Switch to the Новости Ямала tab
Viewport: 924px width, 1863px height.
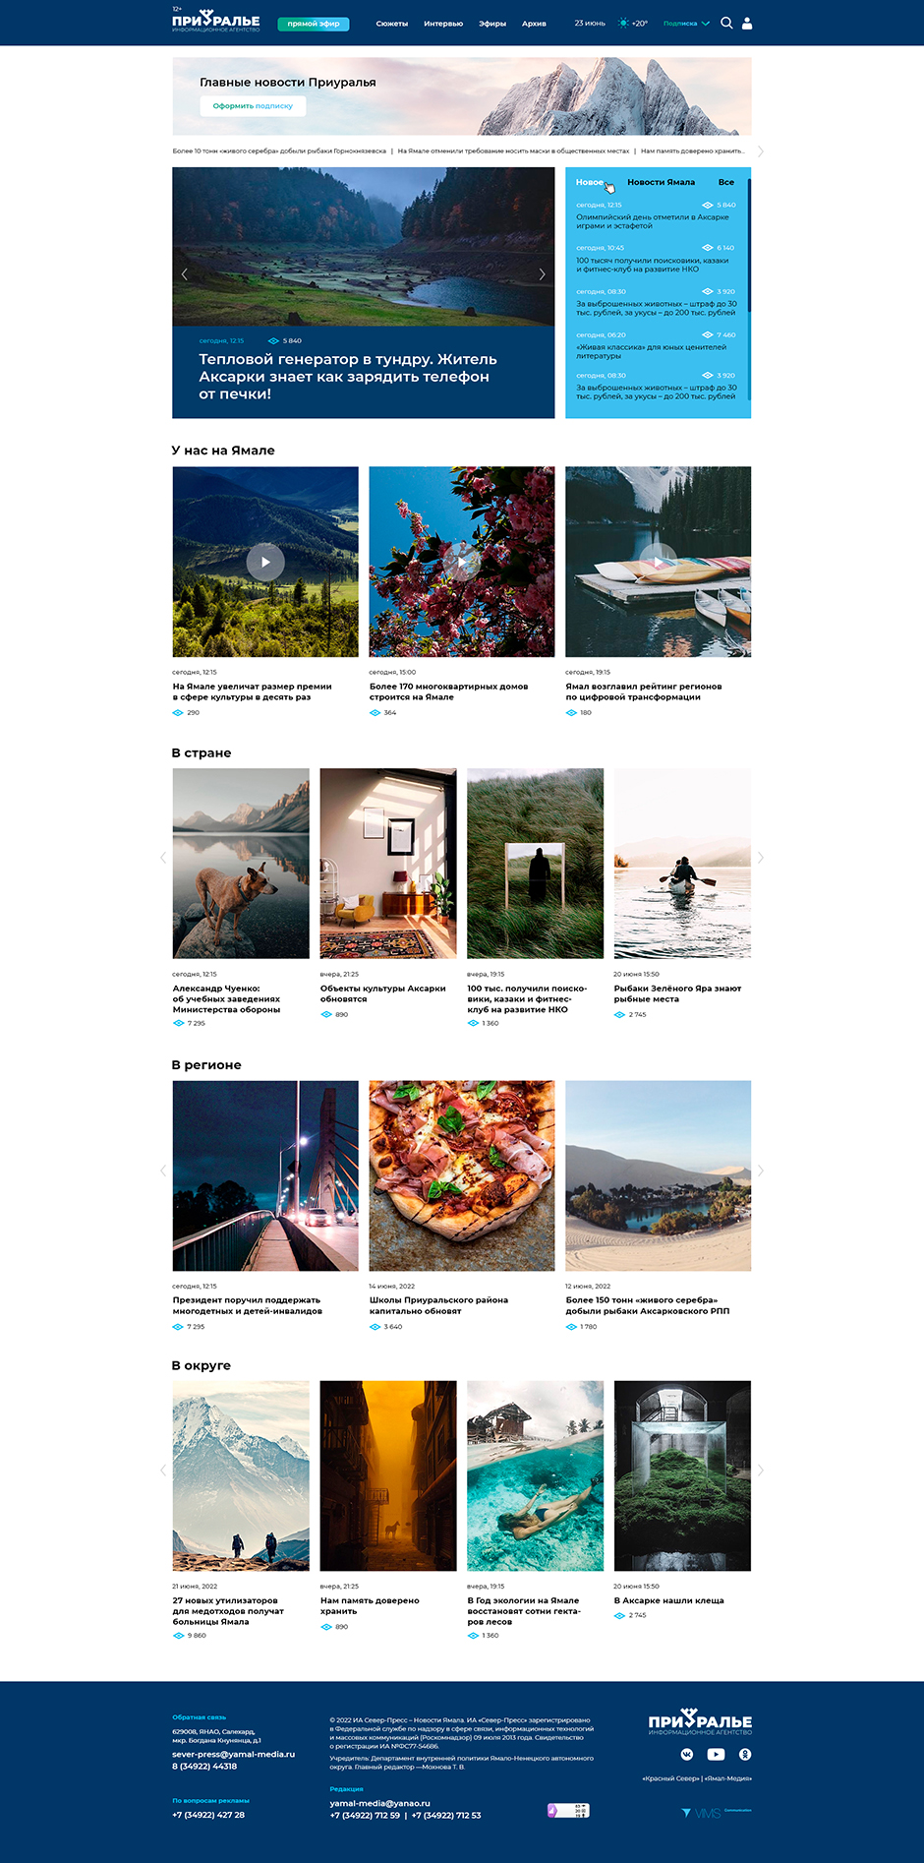[x=661, y=182]
